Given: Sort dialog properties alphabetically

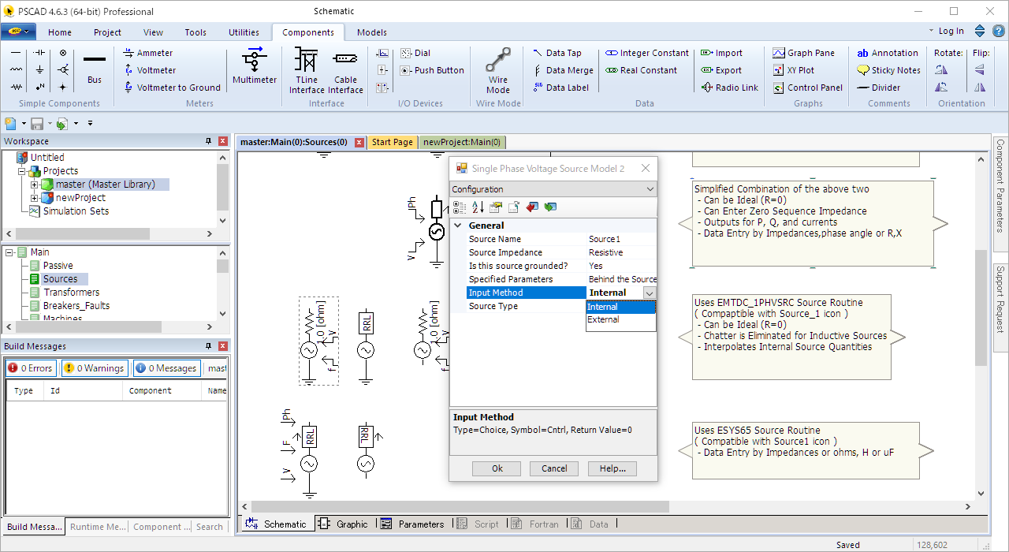Looking at the screenshot, I should point(478,207).
